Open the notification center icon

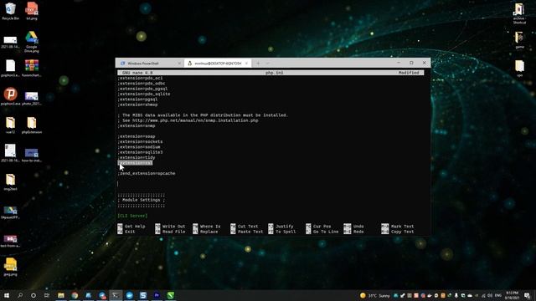tap(528, 295)
